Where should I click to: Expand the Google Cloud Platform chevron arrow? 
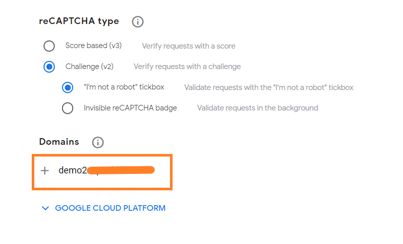(x=45, y=208)
